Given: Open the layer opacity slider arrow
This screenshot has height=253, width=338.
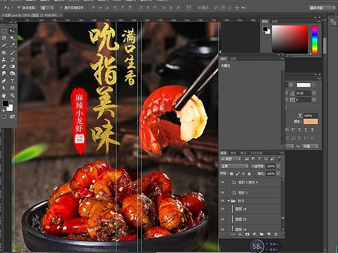Looking at the screenshot, I should (x=278, y=166).
